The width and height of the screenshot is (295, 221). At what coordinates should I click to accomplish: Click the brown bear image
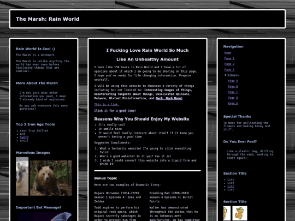[x=51, y=178]
